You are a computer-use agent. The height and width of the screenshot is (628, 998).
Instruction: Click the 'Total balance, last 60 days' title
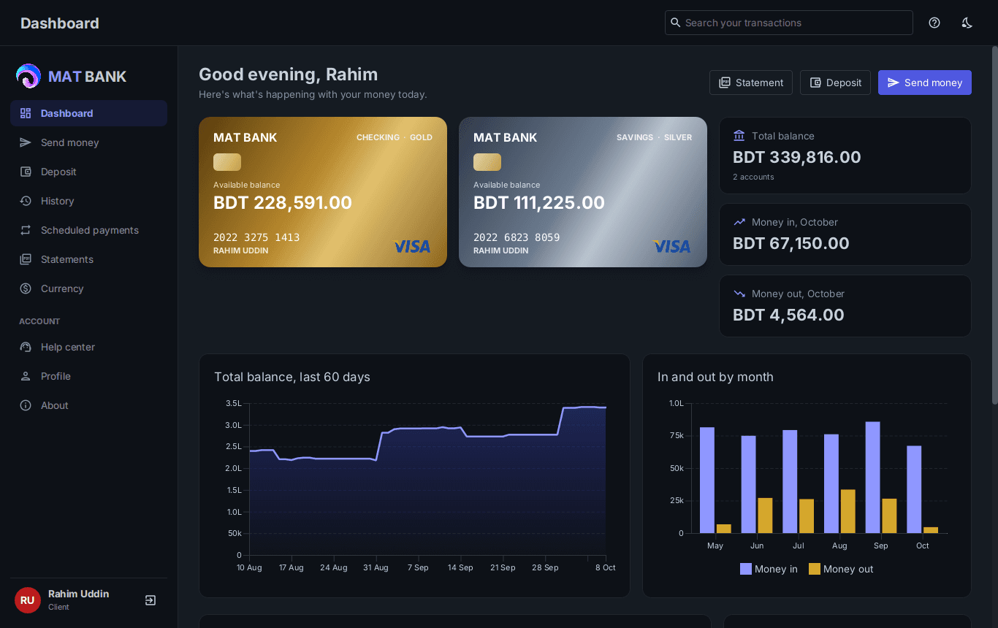point(292,377)
